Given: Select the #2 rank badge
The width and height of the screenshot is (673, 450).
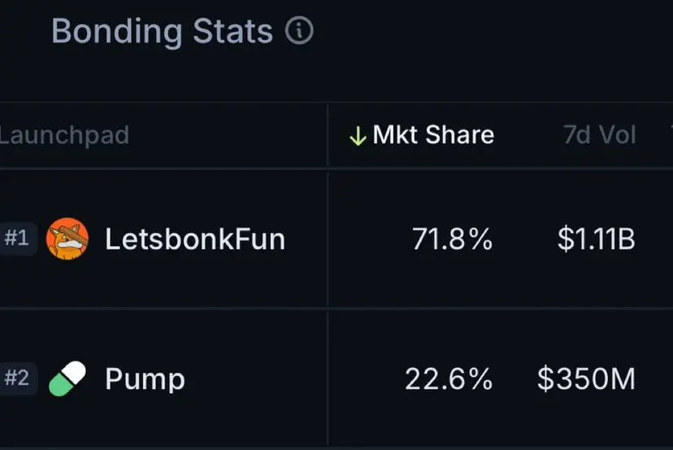Looking at the screenshot, I should coord(17,379).
